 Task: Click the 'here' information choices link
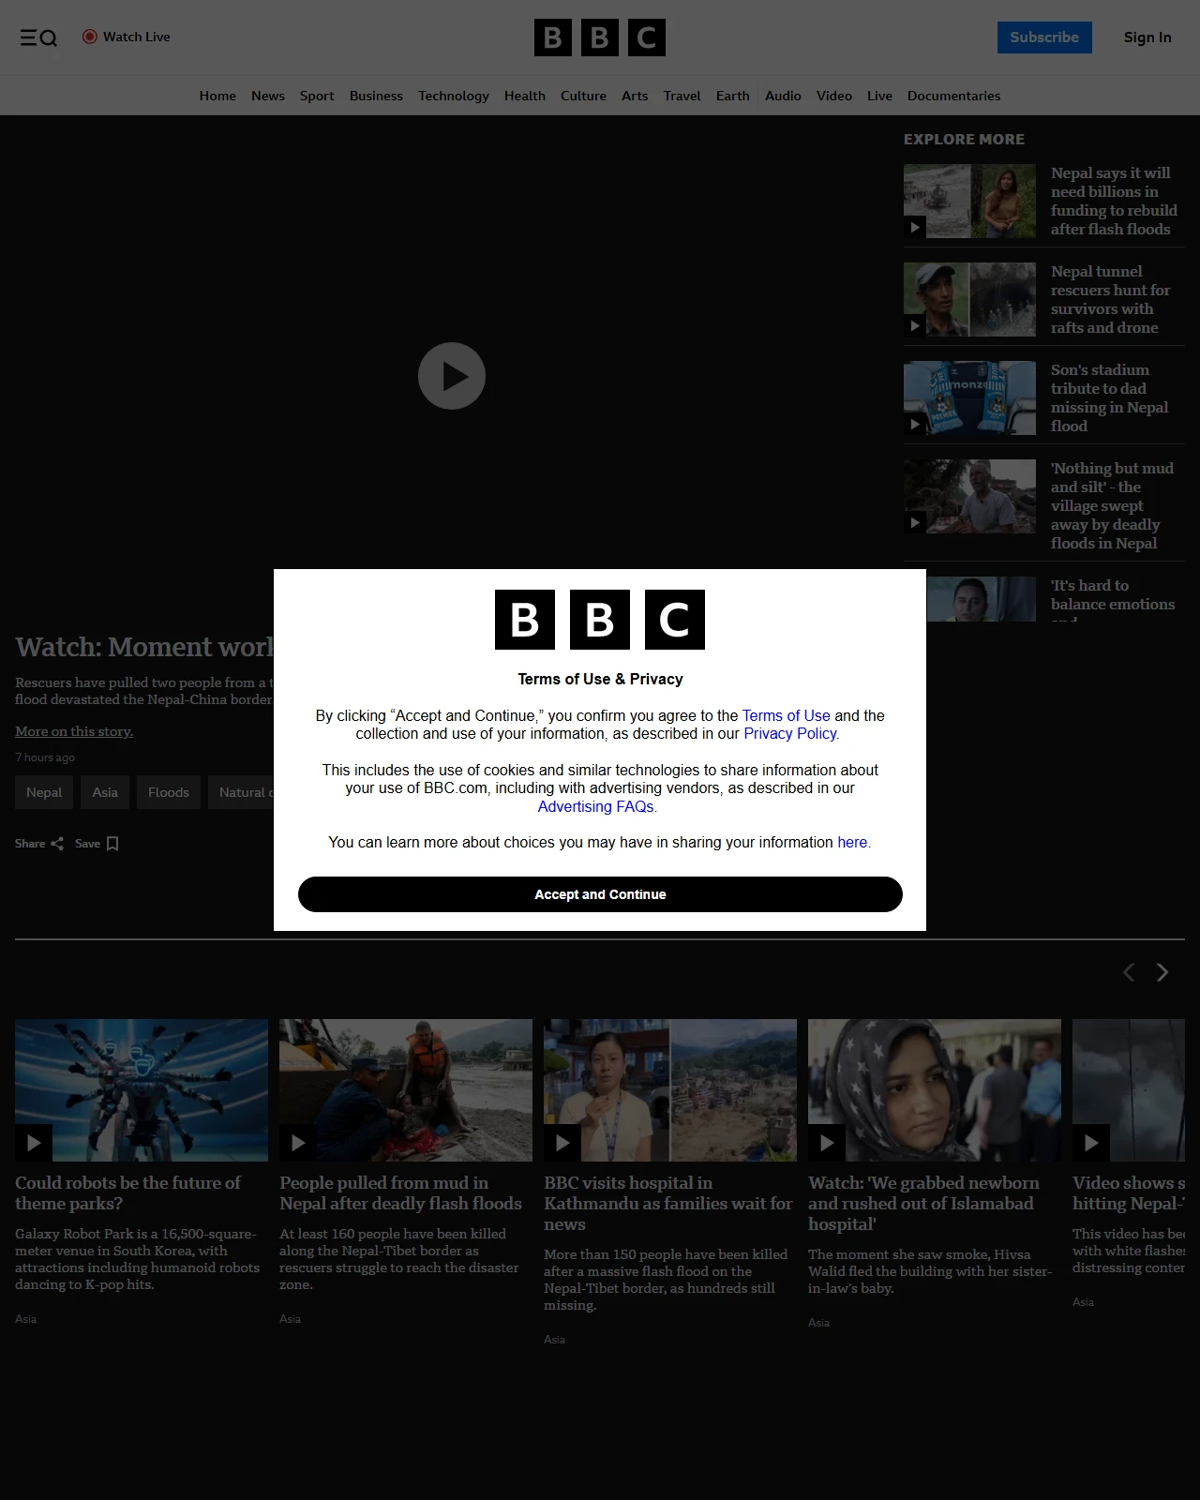tap(852, 842)
